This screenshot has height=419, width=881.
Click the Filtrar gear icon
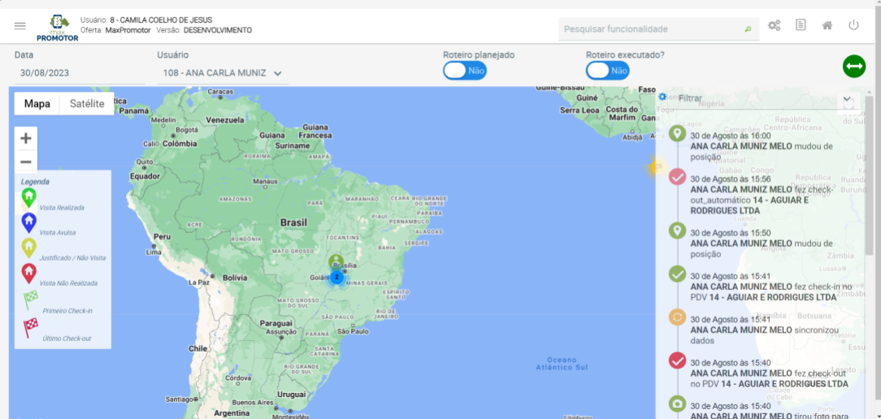pos(662,97)
